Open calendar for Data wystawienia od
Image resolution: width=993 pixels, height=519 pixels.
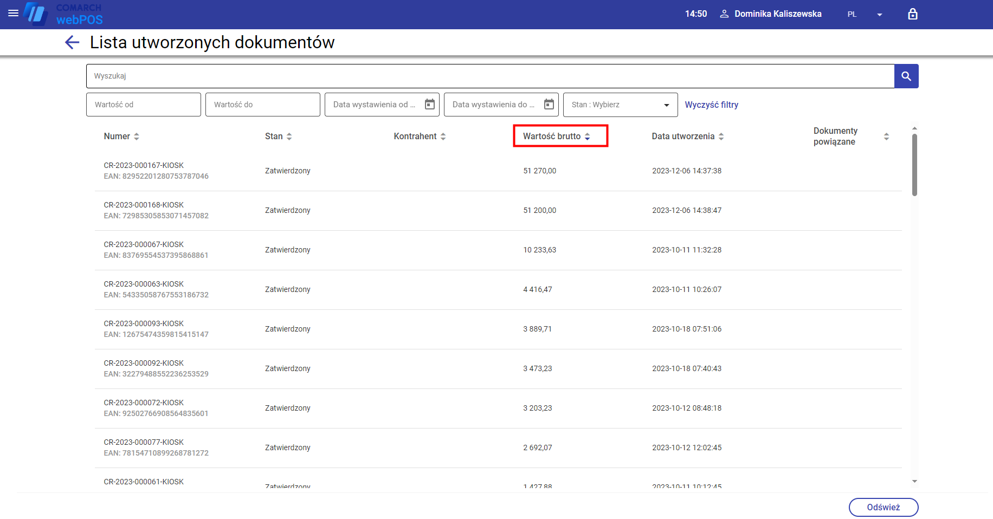coord(429,105)
